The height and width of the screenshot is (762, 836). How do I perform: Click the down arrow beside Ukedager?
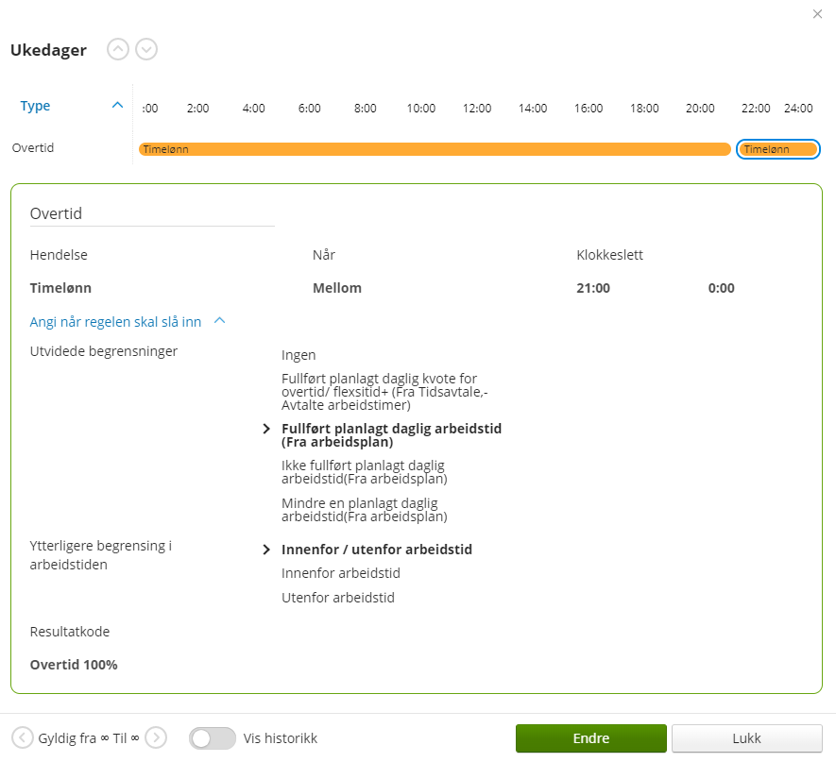(x=146, y=49)
